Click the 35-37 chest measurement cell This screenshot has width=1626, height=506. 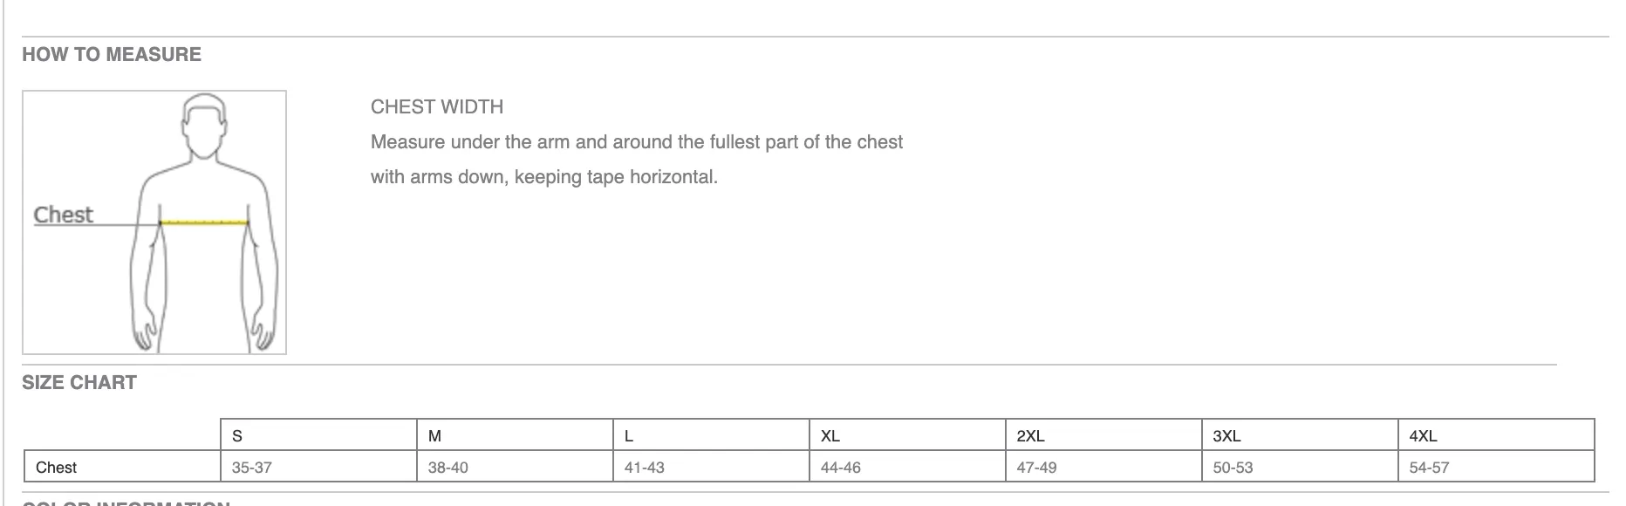(x=318, y=467)
